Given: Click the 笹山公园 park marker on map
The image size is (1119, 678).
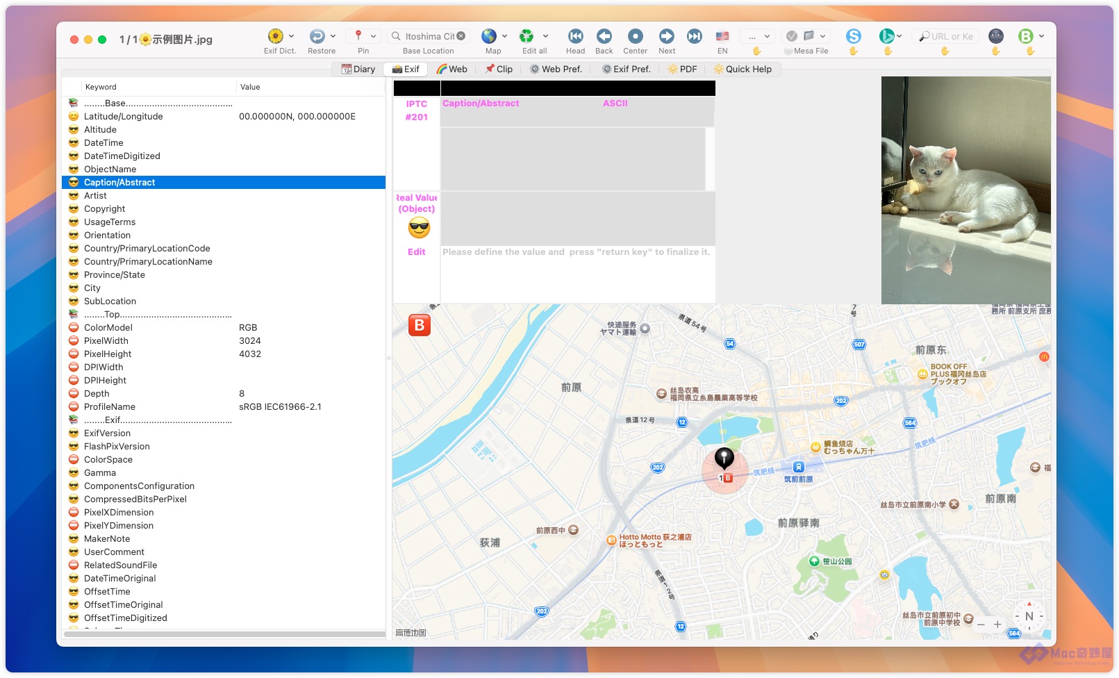Looking at the screenshot, I should coord(814,561).
